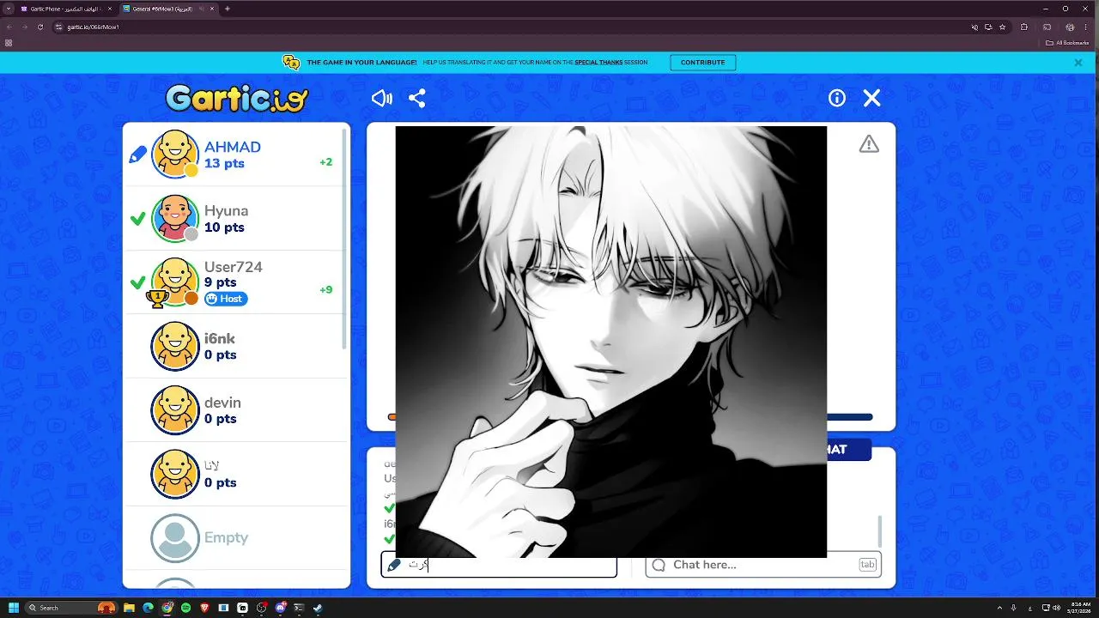Select player i6nk's avatar
The height and width of the screenshot is (618, 1099).
coord(175,346)
